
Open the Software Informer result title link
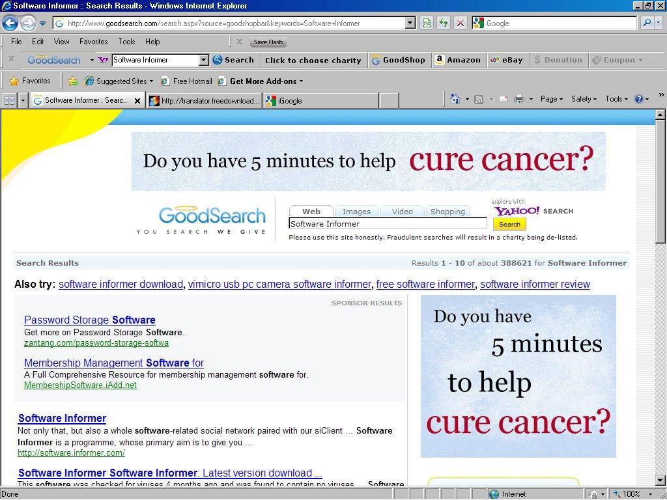[x=62, y=419]
